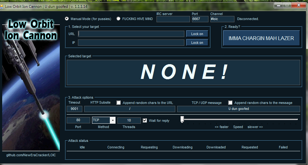This screenshot has height=165, width=308.
Task: Click the IMMA CHARGIN MAH LAZER button
Action: pyautogui.click(x=261, y=38)
